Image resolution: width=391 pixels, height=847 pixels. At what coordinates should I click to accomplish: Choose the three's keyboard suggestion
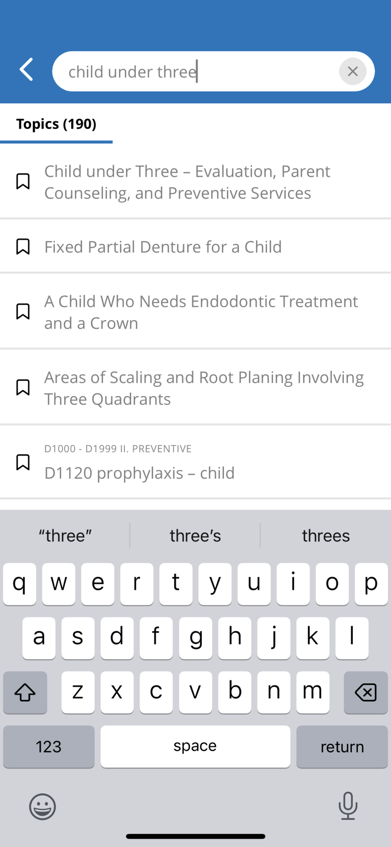pos(195,536)
